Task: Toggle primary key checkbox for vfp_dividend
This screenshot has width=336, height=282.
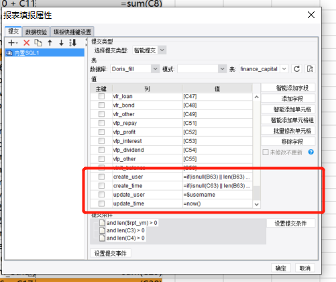Action: pyautogui.click(x=101, y=150)
